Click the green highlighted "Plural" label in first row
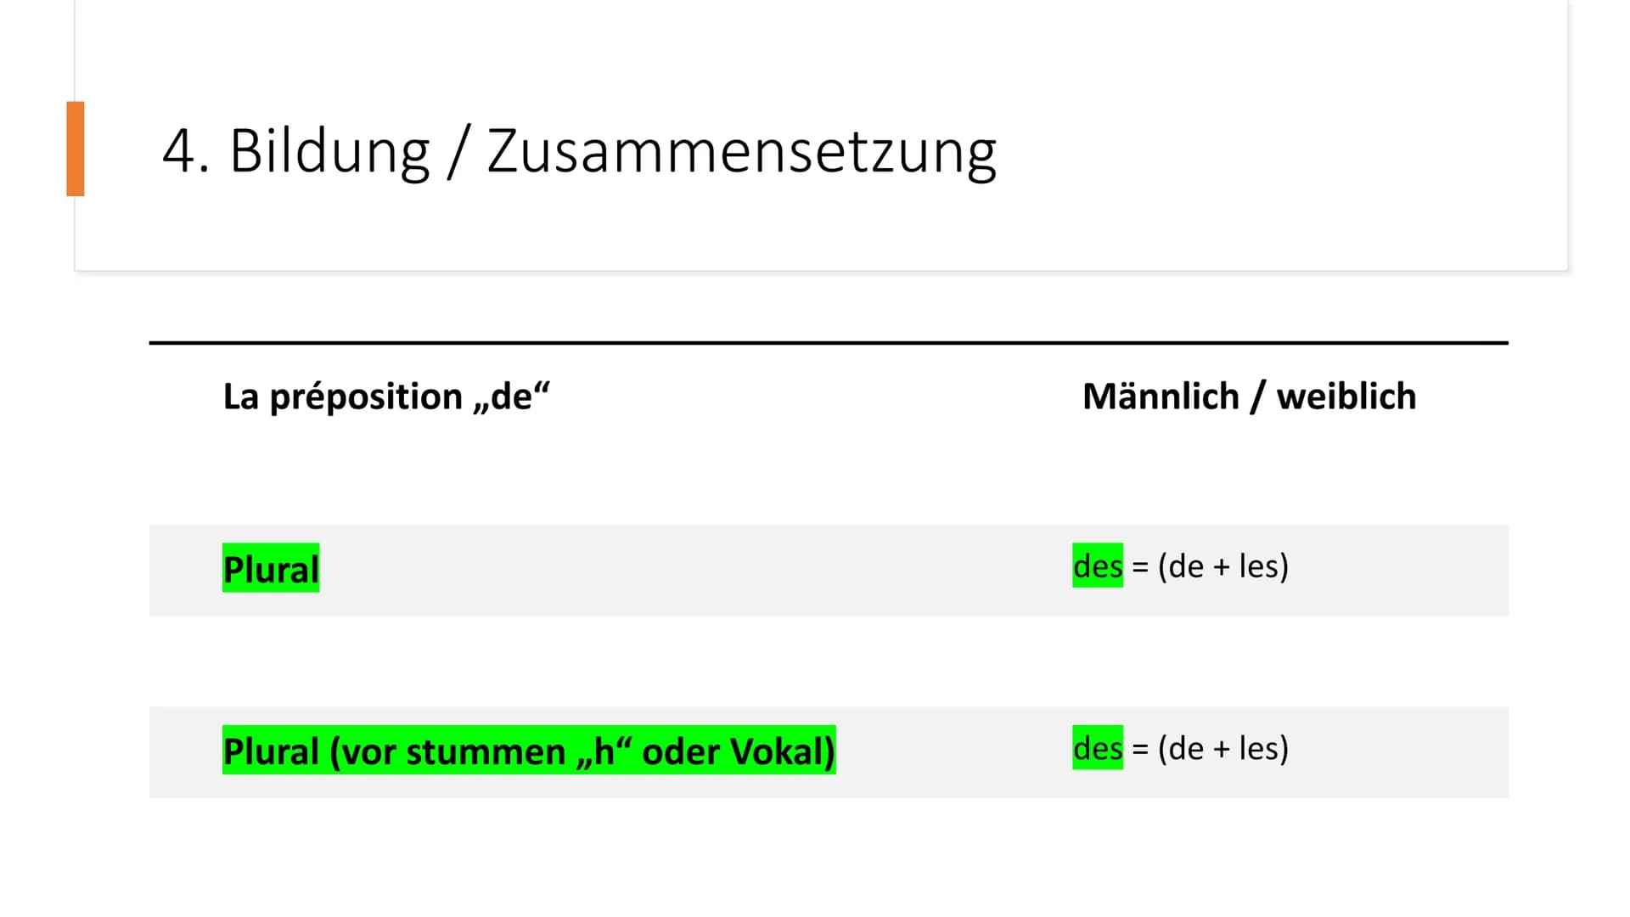 271,569
